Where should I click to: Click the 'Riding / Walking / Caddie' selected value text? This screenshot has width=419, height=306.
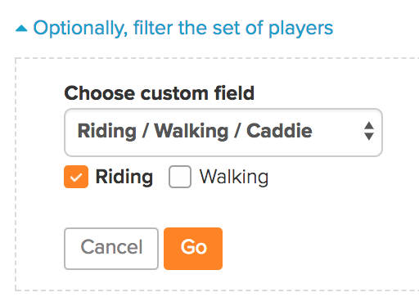coord(195,131)
